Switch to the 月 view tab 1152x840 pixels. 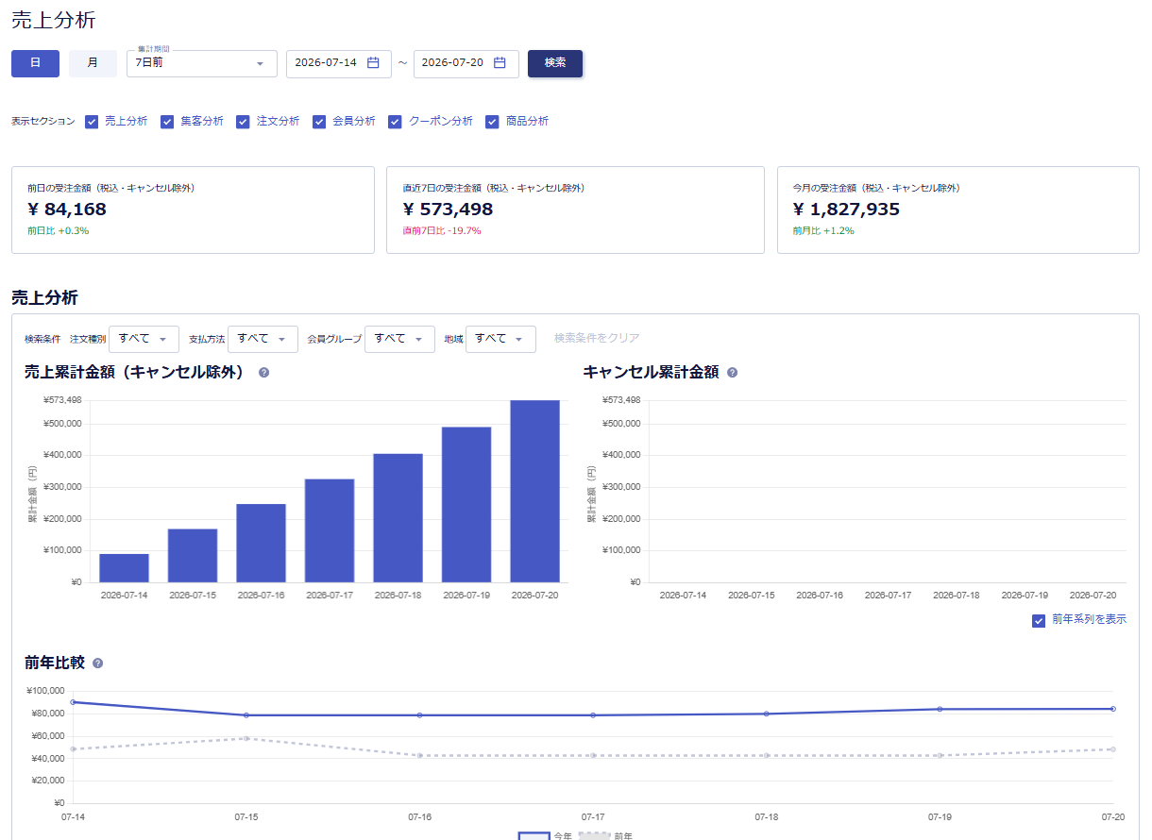pyautogui.click(x=93, y=63)
